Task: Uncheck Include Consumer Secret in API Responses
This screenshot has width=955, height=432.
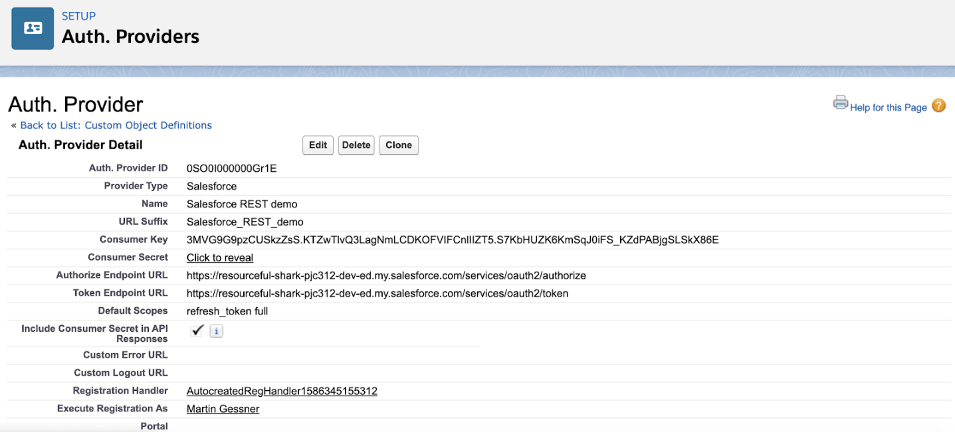Action: (x=197, y=329)
